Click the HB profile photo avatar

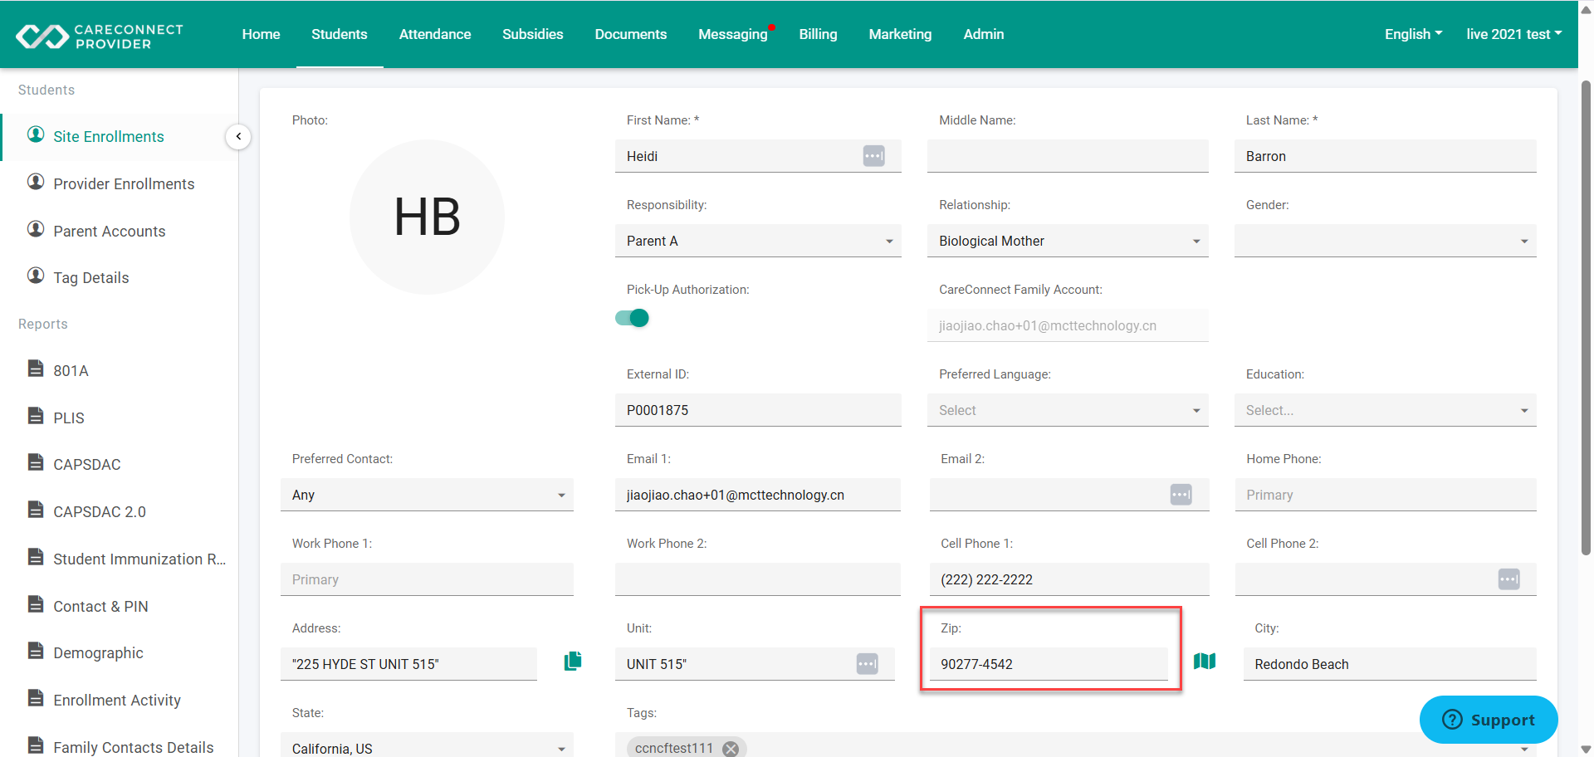427,217
